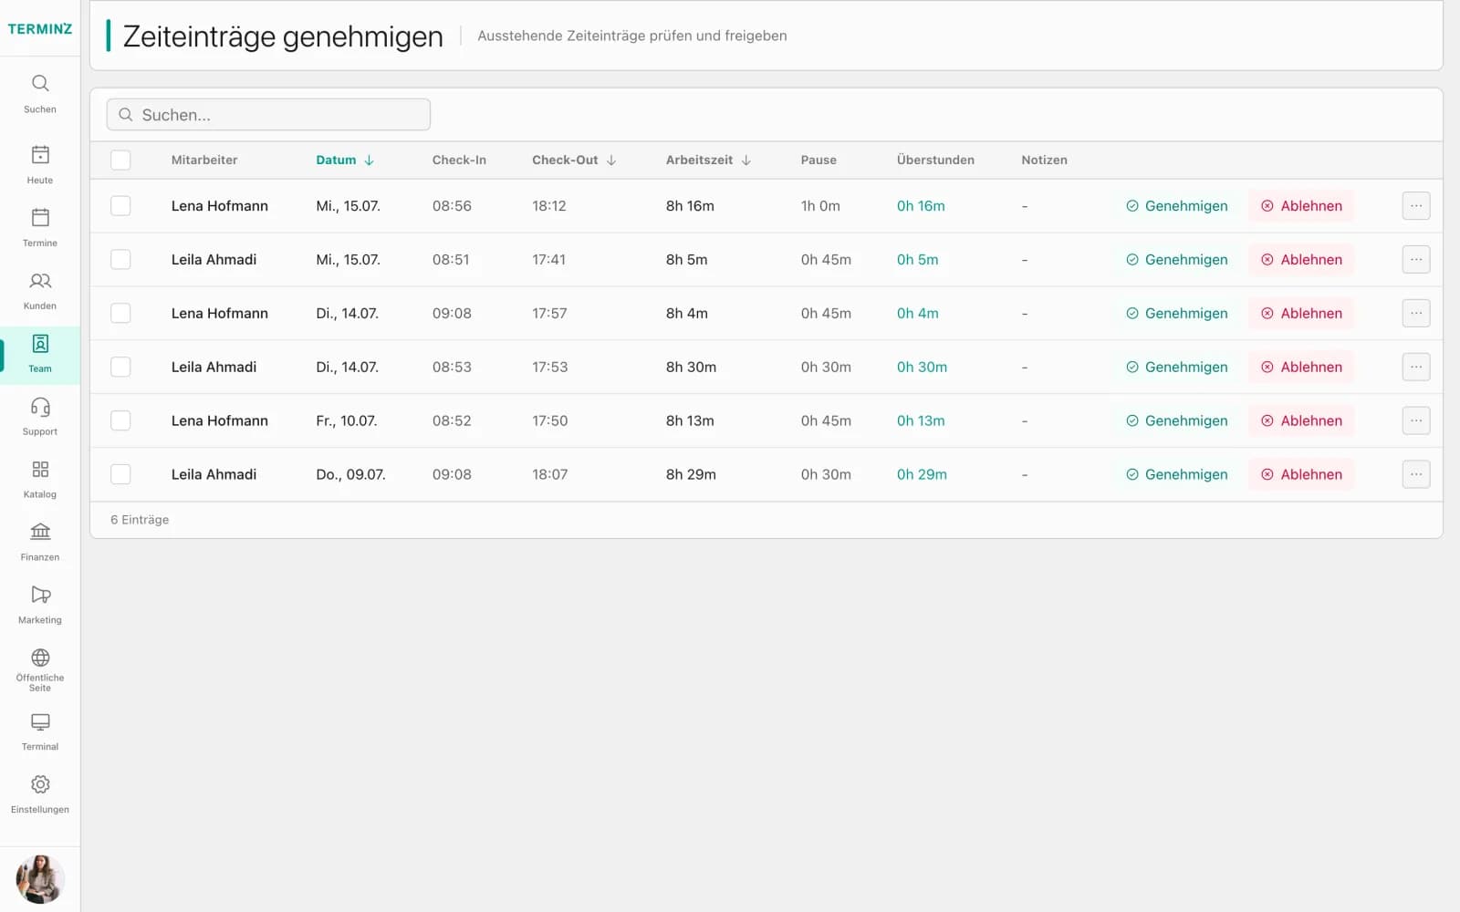Sort by Check-Out column
The image size is (1460, 912).
(574, 160)
